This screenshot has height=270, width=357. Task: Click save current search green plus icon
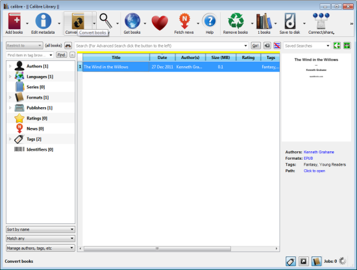347,45
